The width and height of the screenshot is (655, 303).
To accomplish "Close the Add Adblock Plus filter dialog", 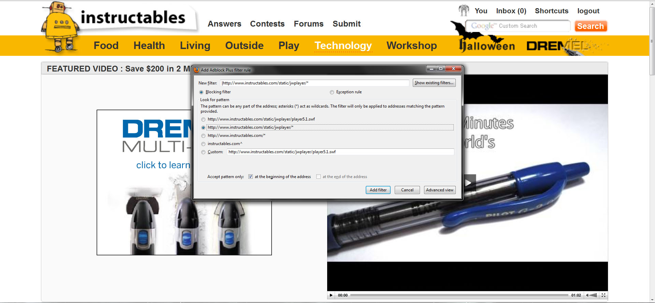I will click(x=454, y=68).
